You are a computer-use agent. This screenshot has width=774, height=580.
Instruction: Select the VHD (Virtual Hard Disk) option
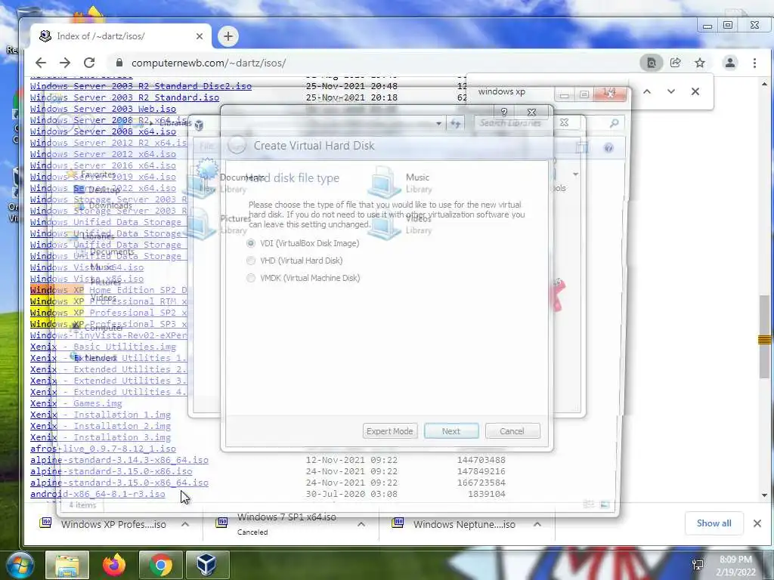tap(251, 261)
